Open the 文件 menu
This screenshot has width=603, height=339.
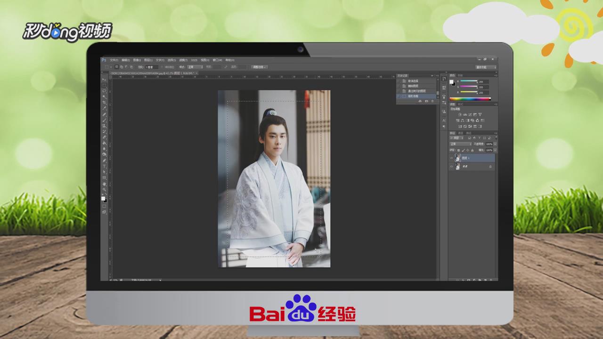[x=114, y=60]
